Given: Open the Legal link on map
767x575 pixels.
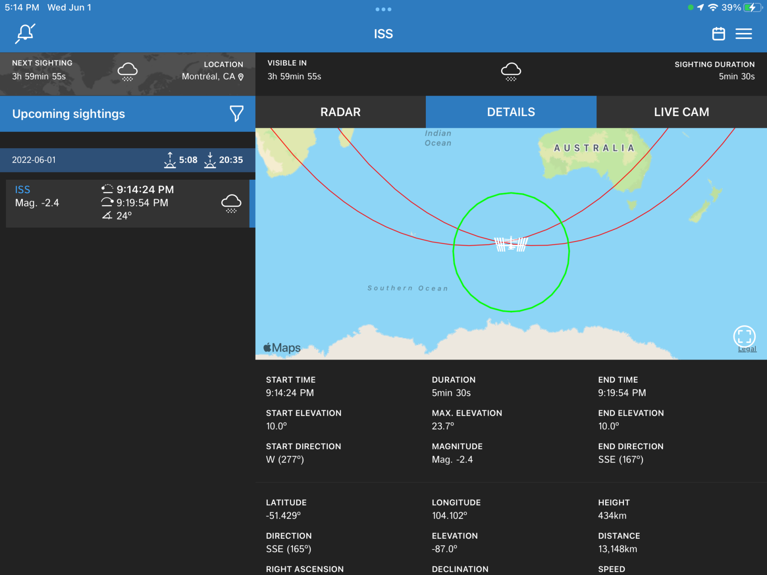Looking at the screenshot, I should click(x=747, y=349).
